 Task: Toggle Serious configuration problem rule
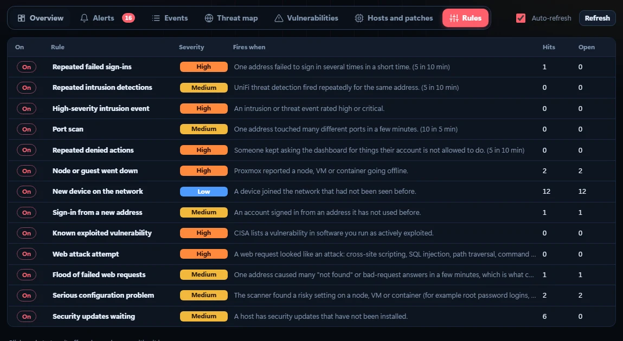[x=27, y=296]
